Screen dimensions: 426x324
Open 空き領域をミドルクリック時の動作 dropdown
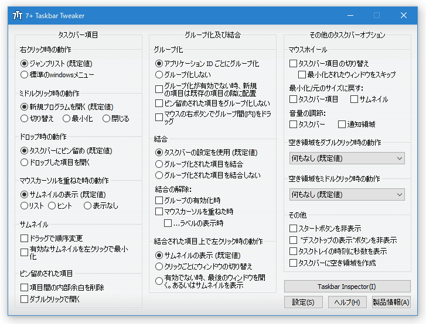click(347, 195)
